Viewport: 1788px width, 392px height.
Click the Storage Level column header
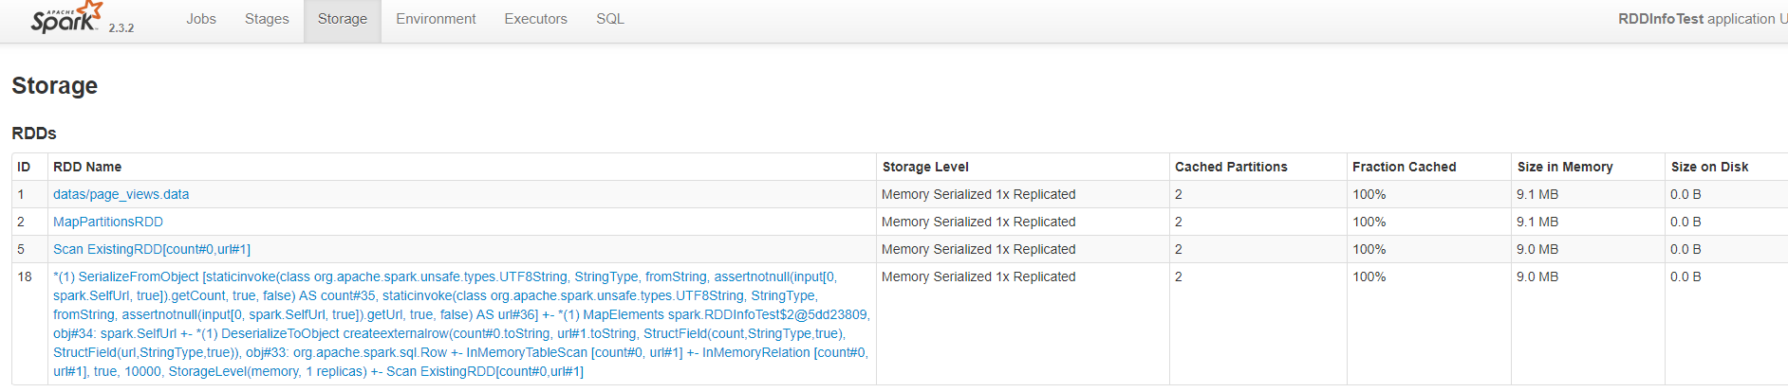[x=925, y=167]
